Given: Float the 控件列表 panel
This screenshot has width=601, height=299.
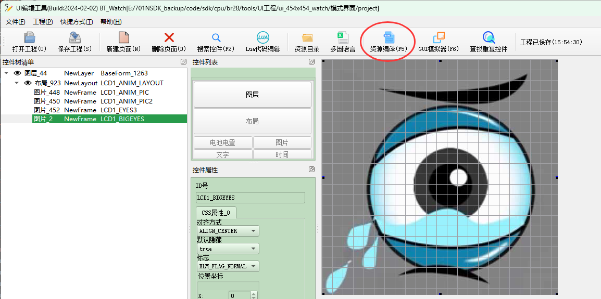Looking at the screenshot, I should pyautogui.click(x=311, y=62).
